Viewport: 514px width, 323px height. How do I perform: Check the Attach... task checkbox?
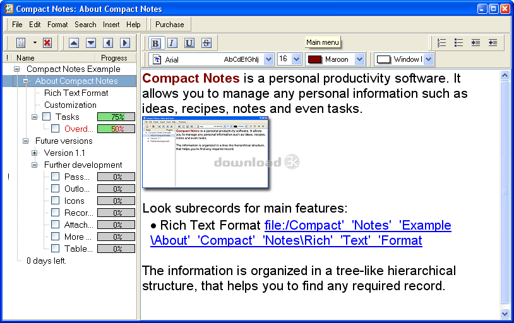pos(56,225)
